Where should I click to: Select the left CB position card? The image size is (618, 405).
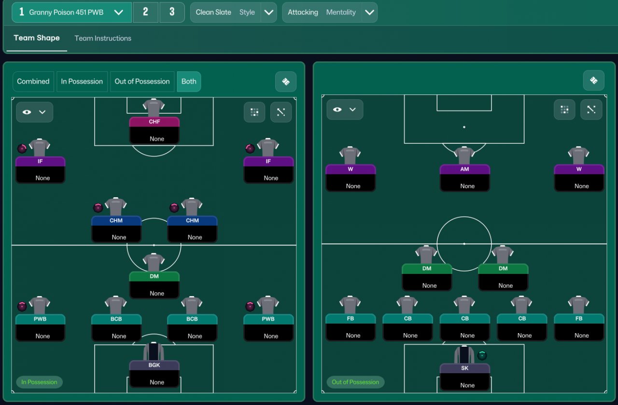(408, 327)
